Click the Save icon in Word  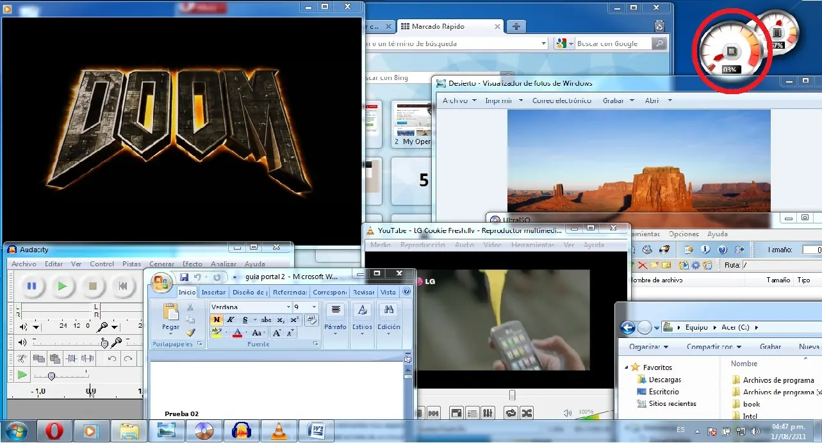click(184, 277)
